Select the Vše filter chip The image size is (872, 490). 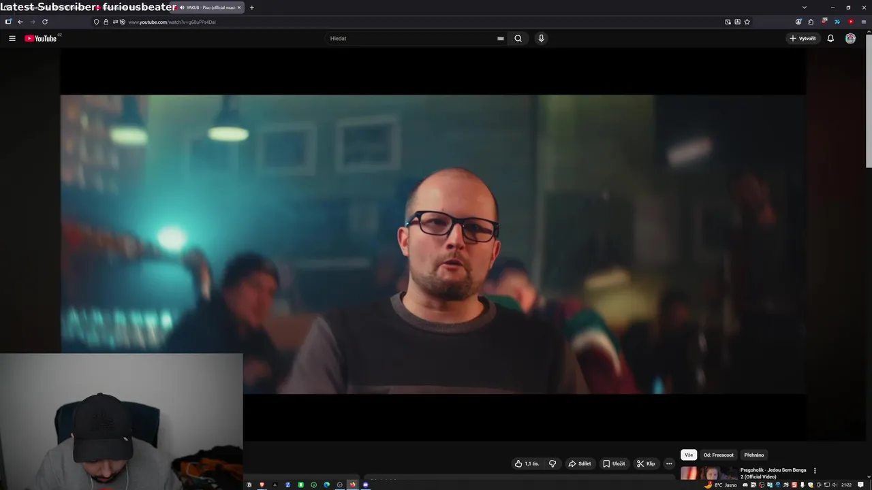tap(689, 455)
